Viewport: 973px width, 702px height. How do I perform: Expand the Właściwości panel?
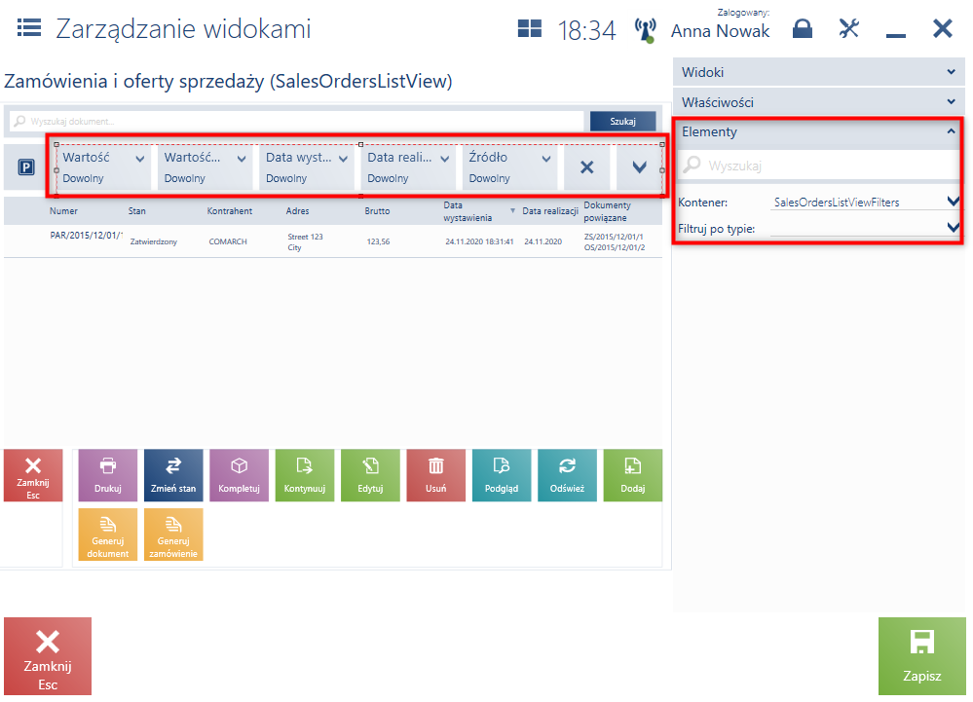tap(819, 101)
